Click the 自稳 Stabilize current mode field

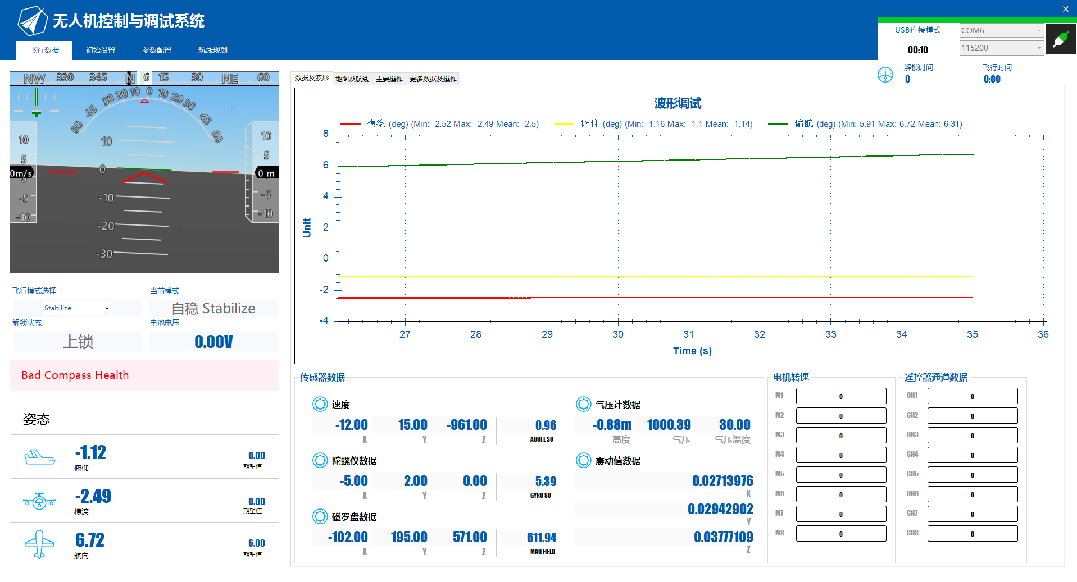pos(213,308)
